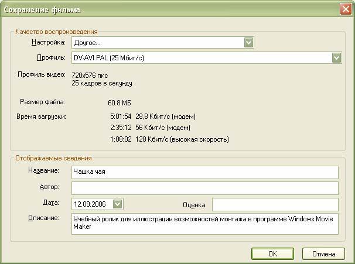Image resolution: width=355 pixels, height=264 pixels.
Task: Click download time 5:01:54
Action: pos(121,116)
